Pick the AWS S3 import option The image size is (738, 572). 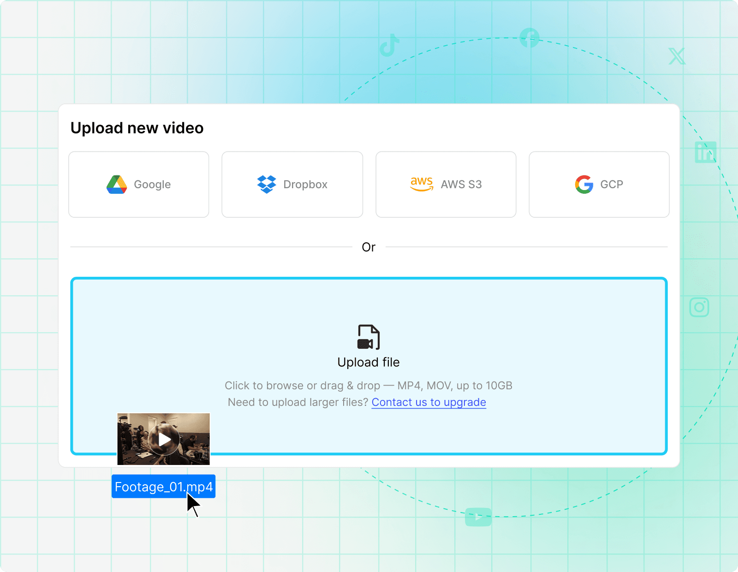(x=446, y=185)
